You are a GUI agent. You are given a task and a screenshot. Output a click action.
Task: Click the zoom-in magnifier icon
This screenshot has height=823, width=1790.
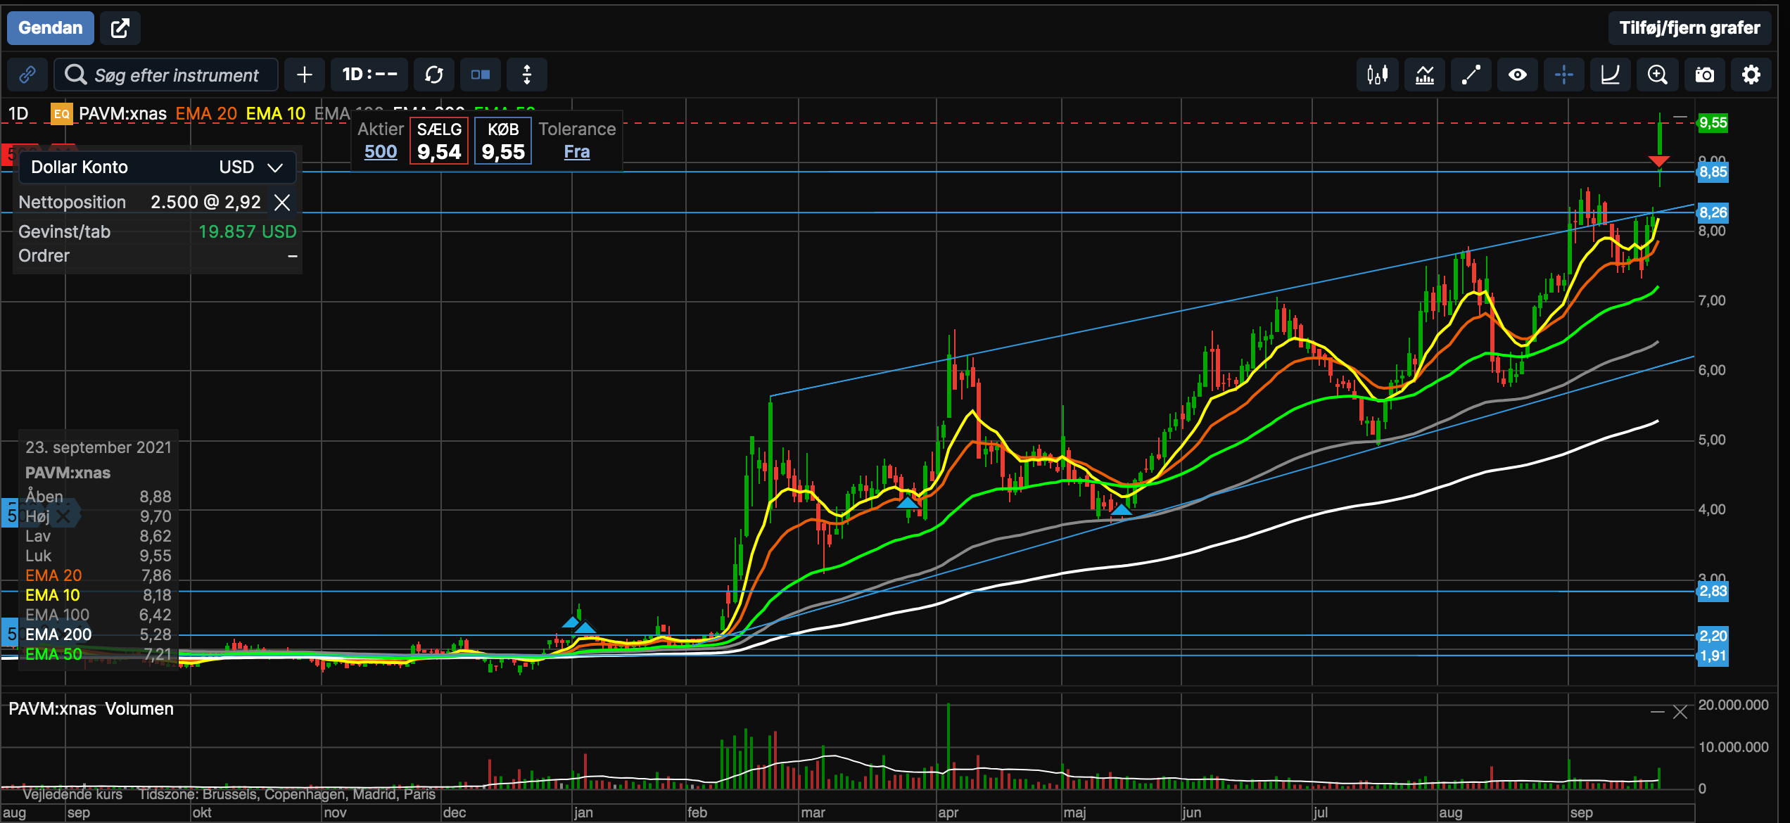click(x=1657, y=75)
